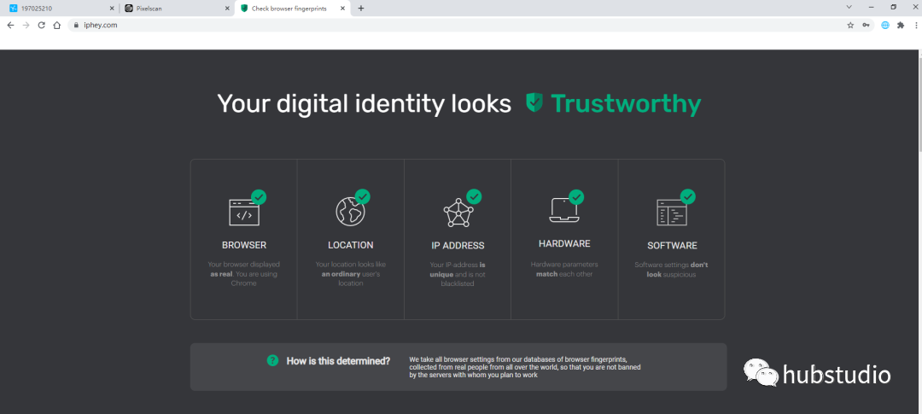Image resolution: width=922 pixels, height=414 pixels.
Task: Click the Software window icon
Action: pos(672,213)
